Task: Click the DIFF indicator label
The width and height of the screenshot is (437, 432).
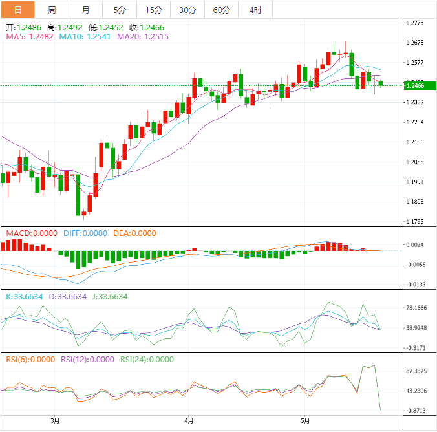Action: point(85,233)
